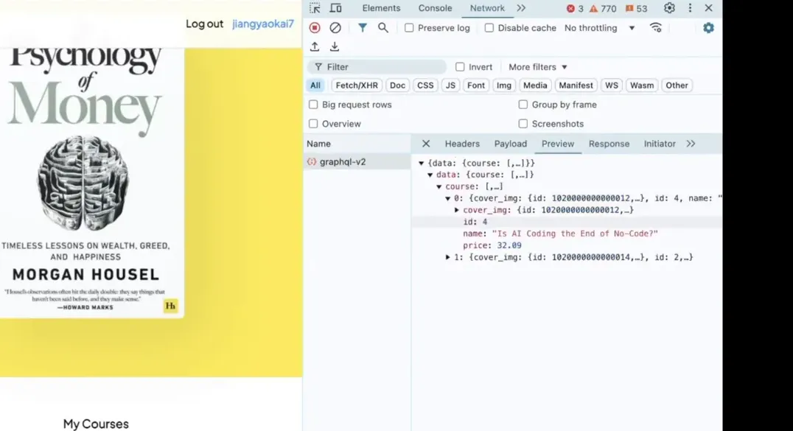Toggle the device toolbar icon
Image resolution: width=793 pixels, height=431 pixels.
pos(335,8)
